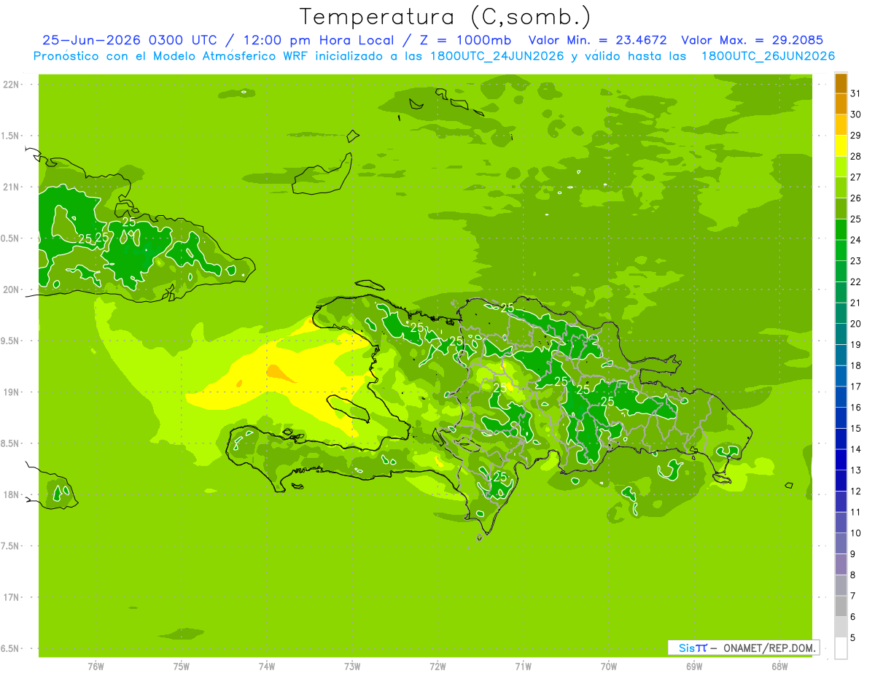Click the legend label '18'
The height and width of the screenshot is (676, 875).
[x=855, y=365]
